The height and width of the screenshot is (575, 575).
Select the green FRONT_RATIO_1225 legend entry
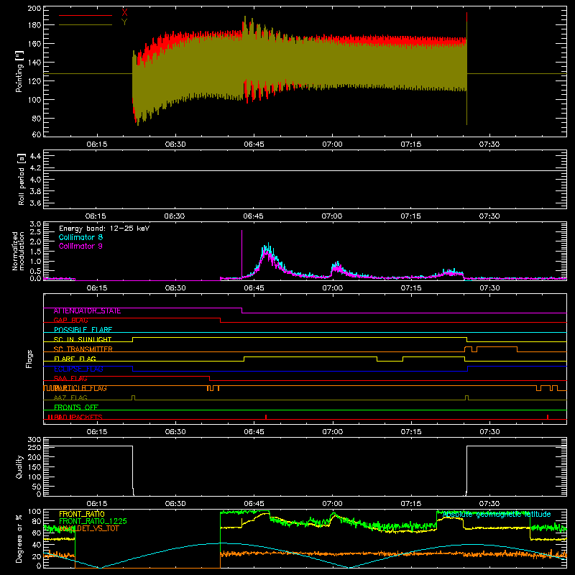pyautogui.click(x=93, y=521)
